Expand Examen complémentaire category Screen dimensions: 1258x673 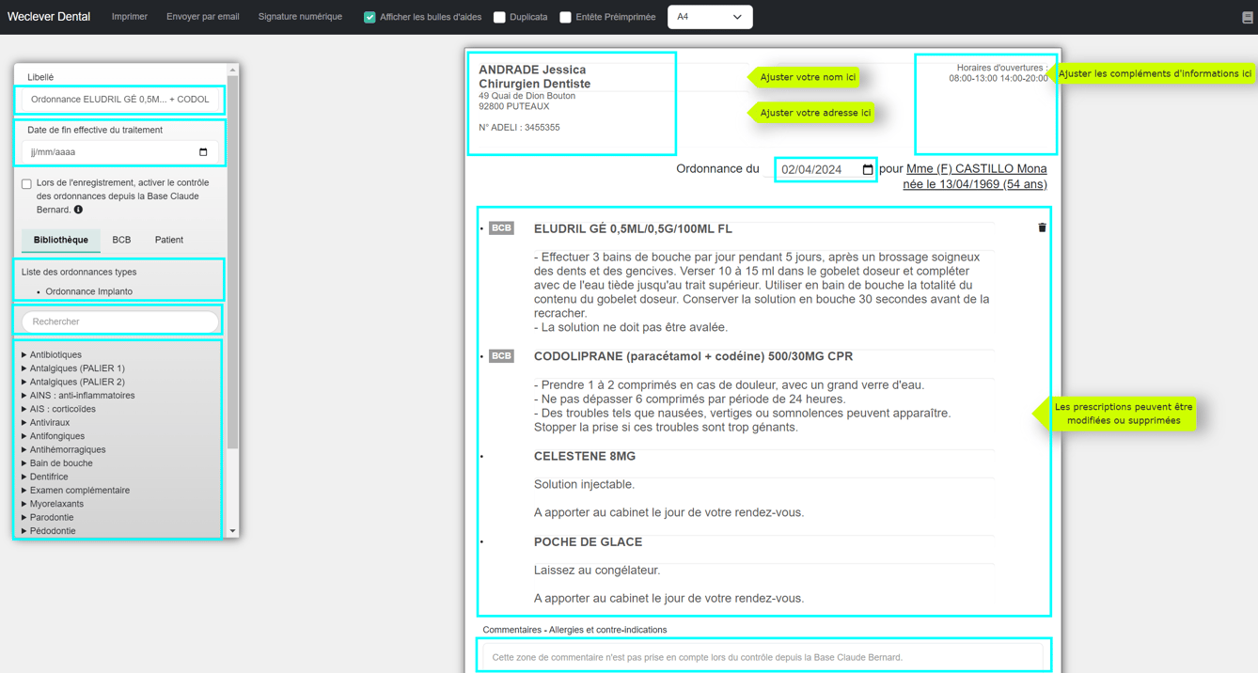pyautogui.click(x=75, y=490)
